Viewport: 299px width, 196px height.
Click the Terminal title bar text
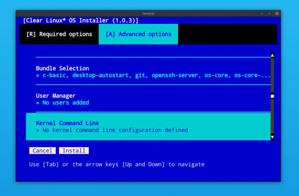(148, 13)
